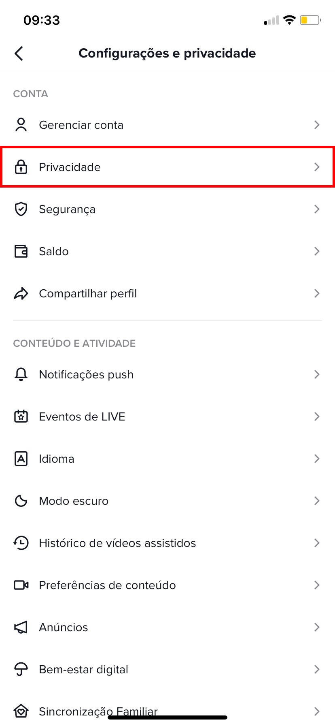The height and width of the screenshot is (726, 335).
Task: Tap the back arrow icon
Action: click(x=19, y=53)
